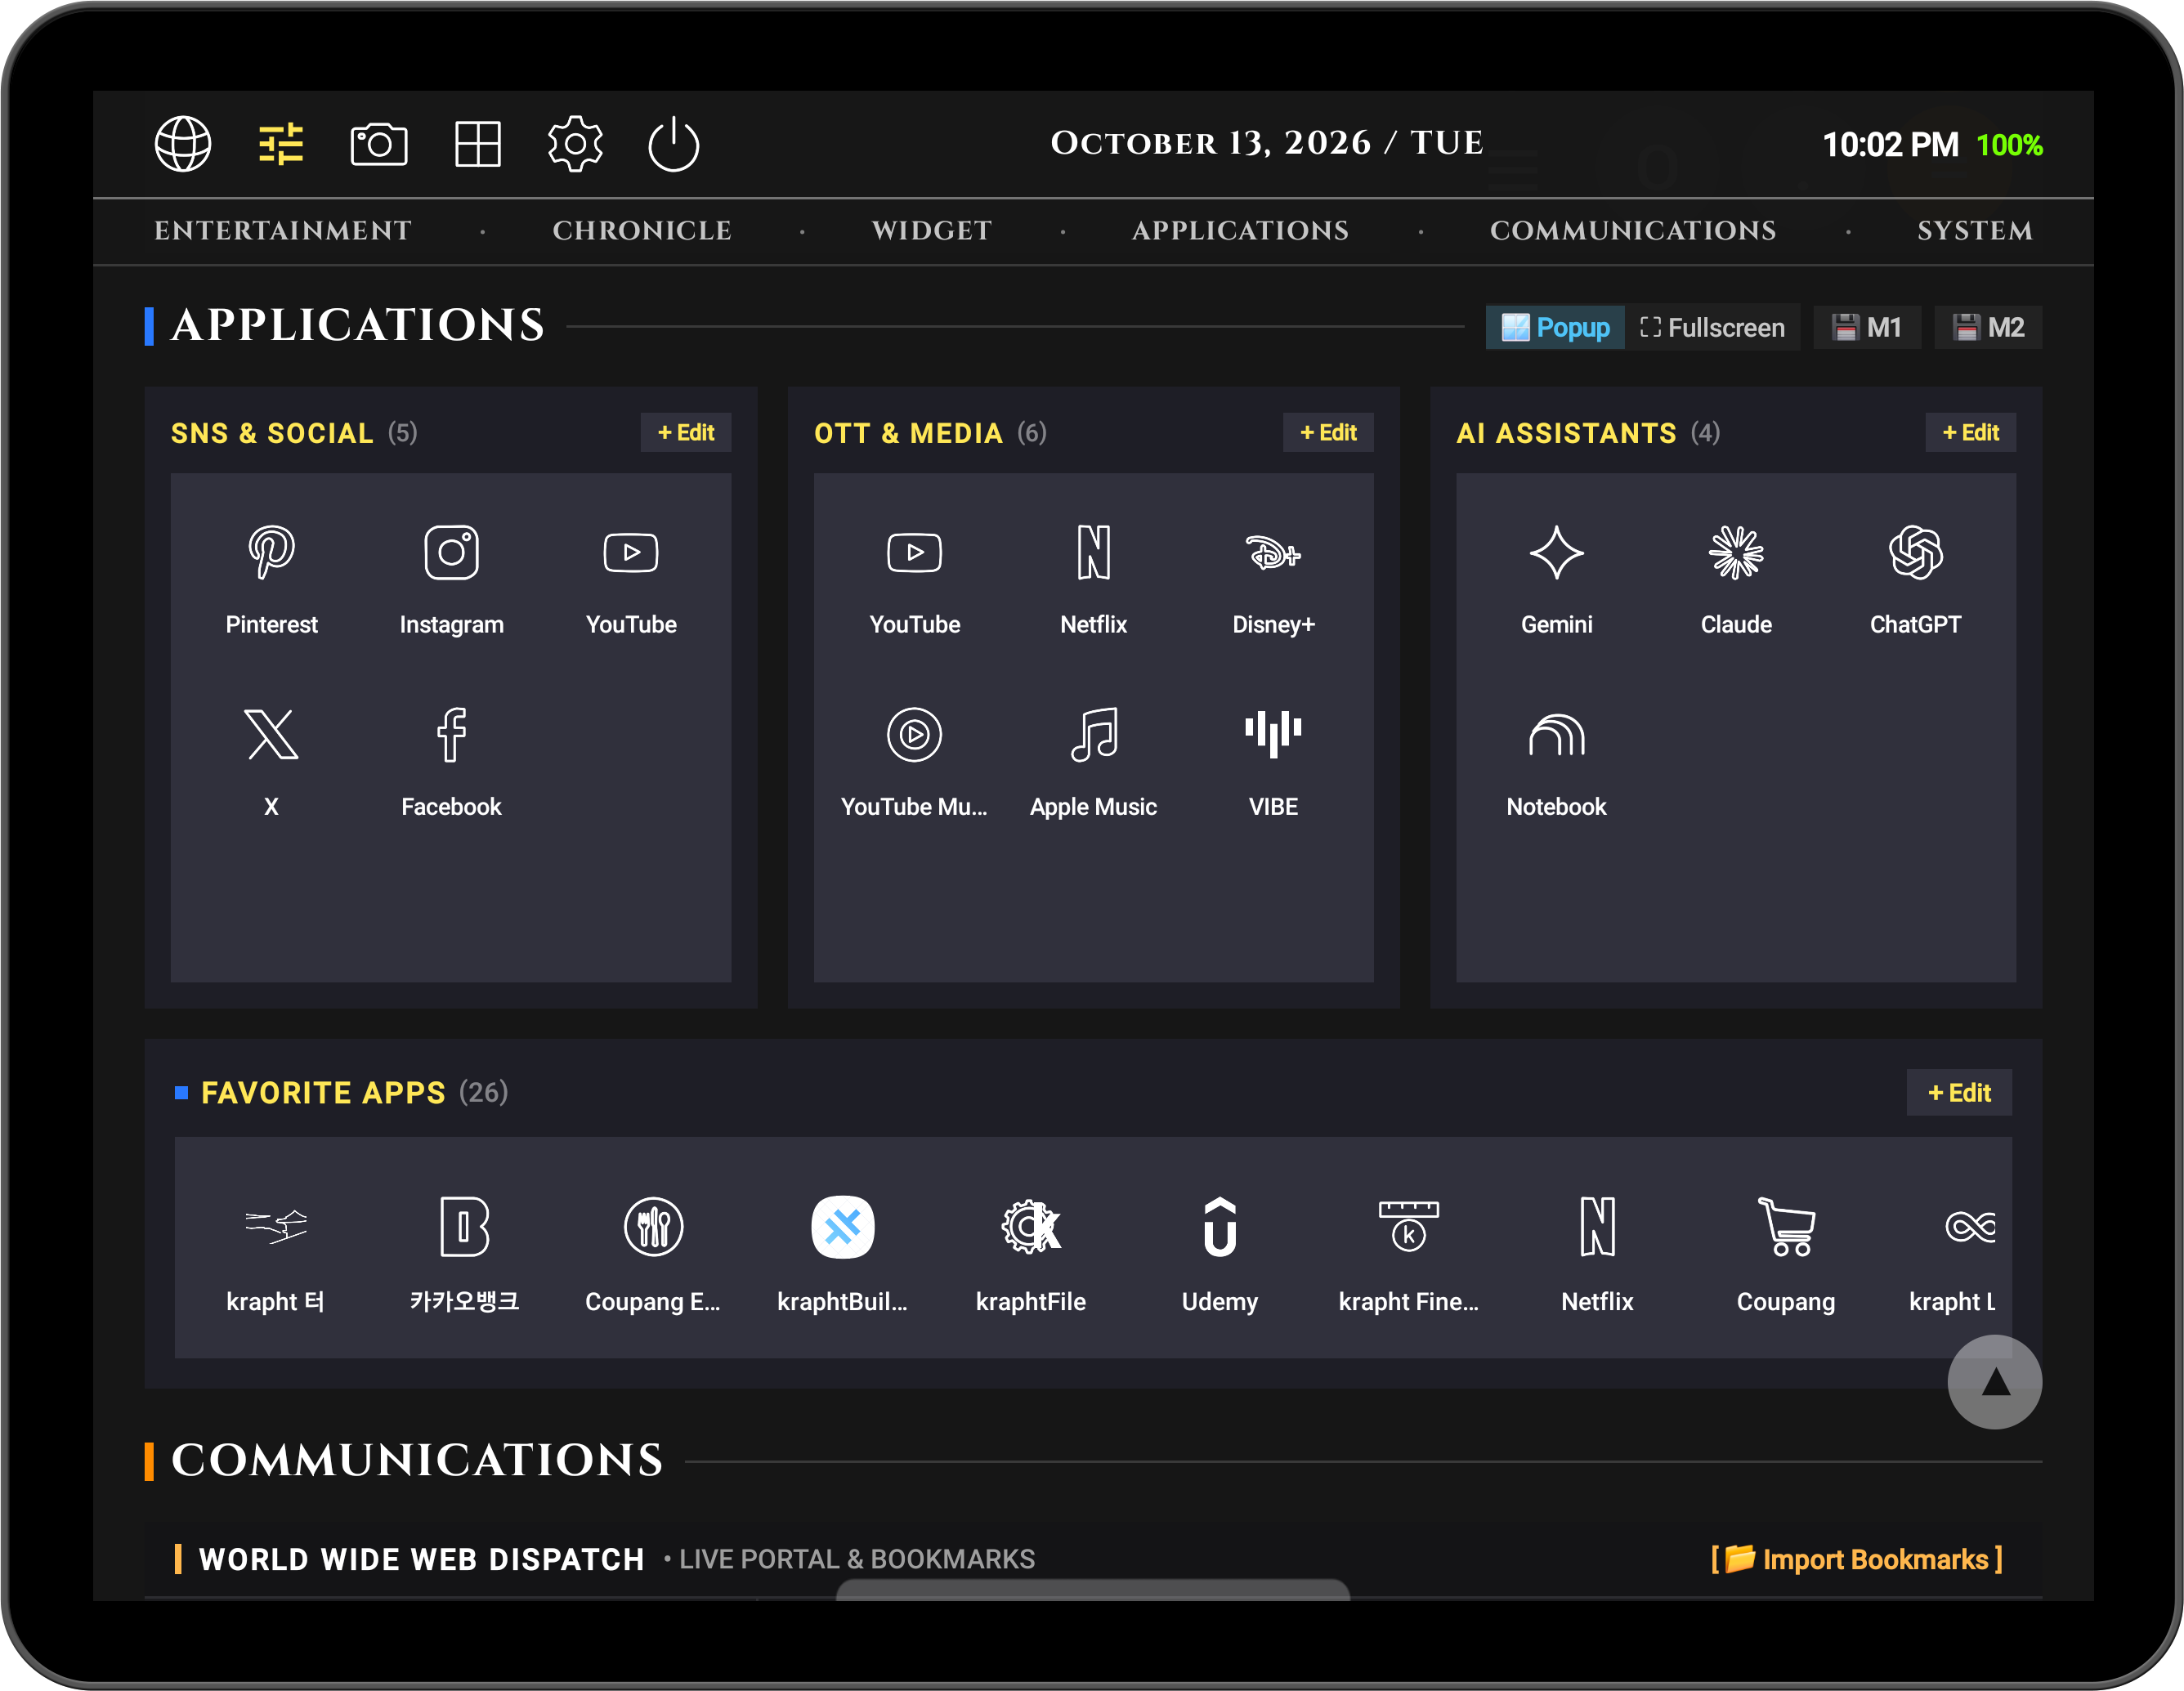This screenshot has height=1691, width=2184.
Task: Click the 10:02 PM clock
Action: pos(1890,145)
